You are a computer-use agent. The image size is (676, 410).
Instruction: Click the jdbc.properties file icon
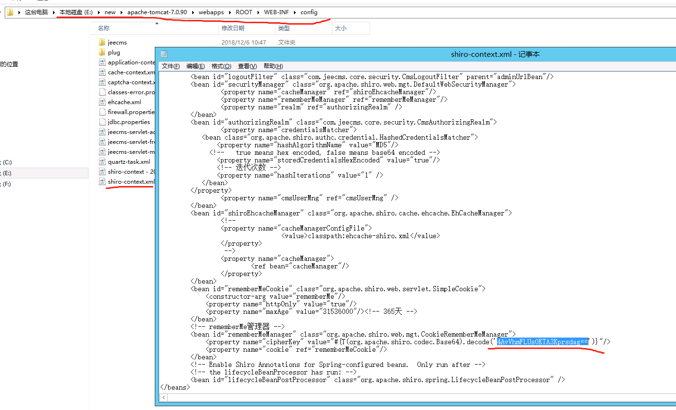[102, 122]
